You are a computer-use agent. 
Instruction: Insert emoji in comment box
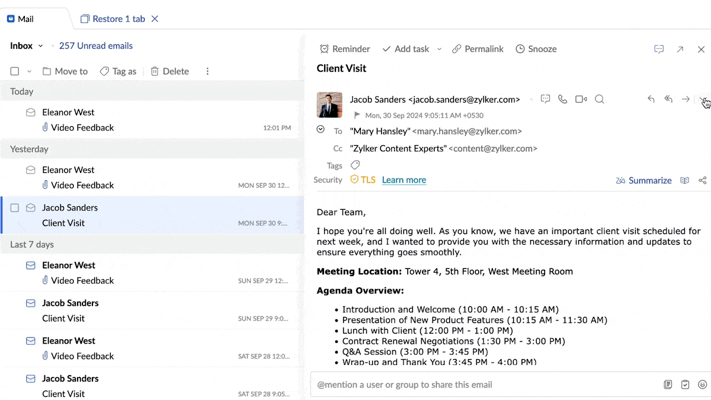tap(702, 385)
